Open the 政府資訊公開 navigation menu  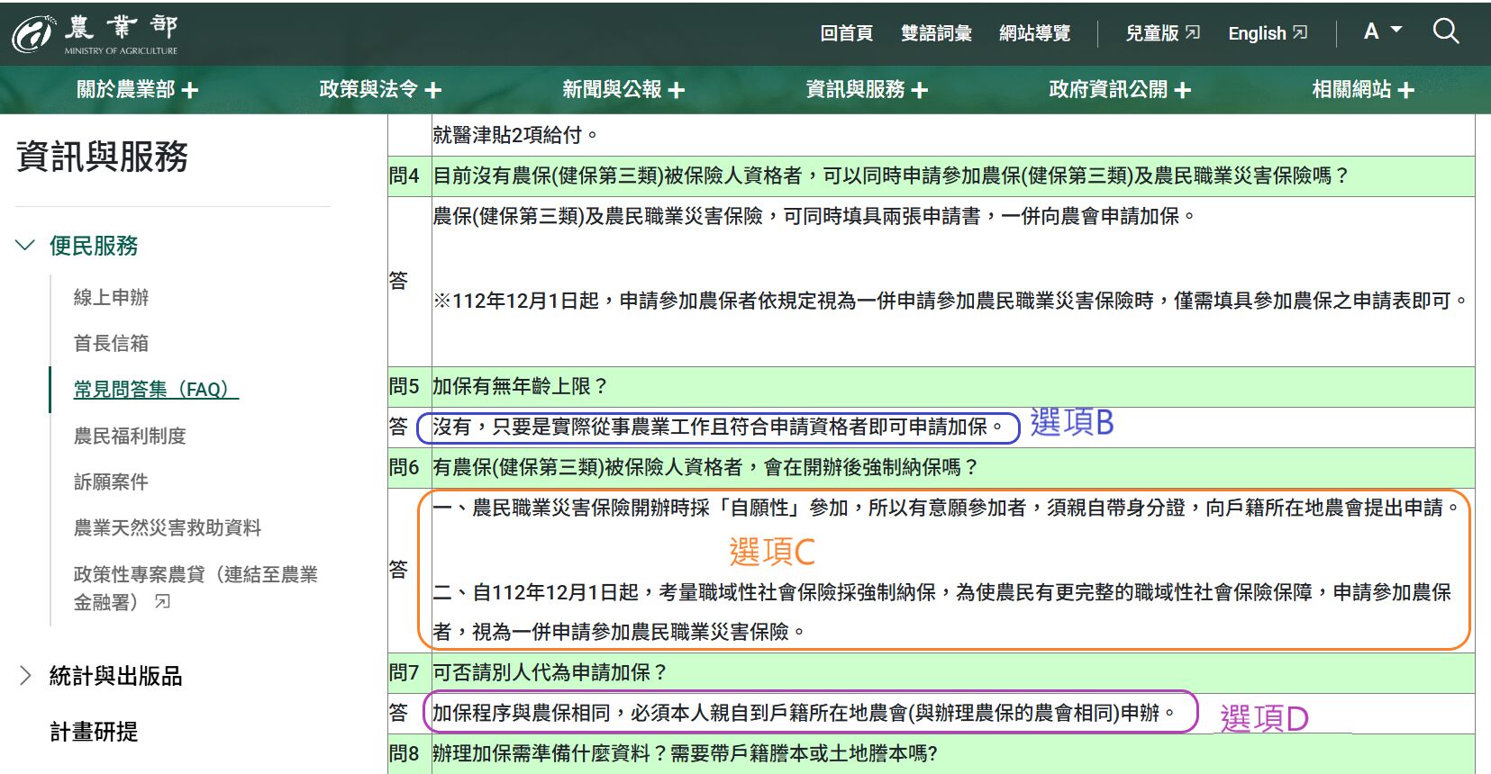click(1119, 89)
